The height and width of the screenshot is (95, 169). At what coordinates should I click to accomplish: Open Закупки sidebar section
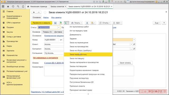tap(15, 32)
